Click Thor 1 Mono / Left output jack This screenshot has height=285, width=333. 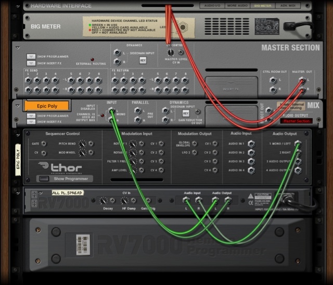pyautogui.click(x=298, y=144)
